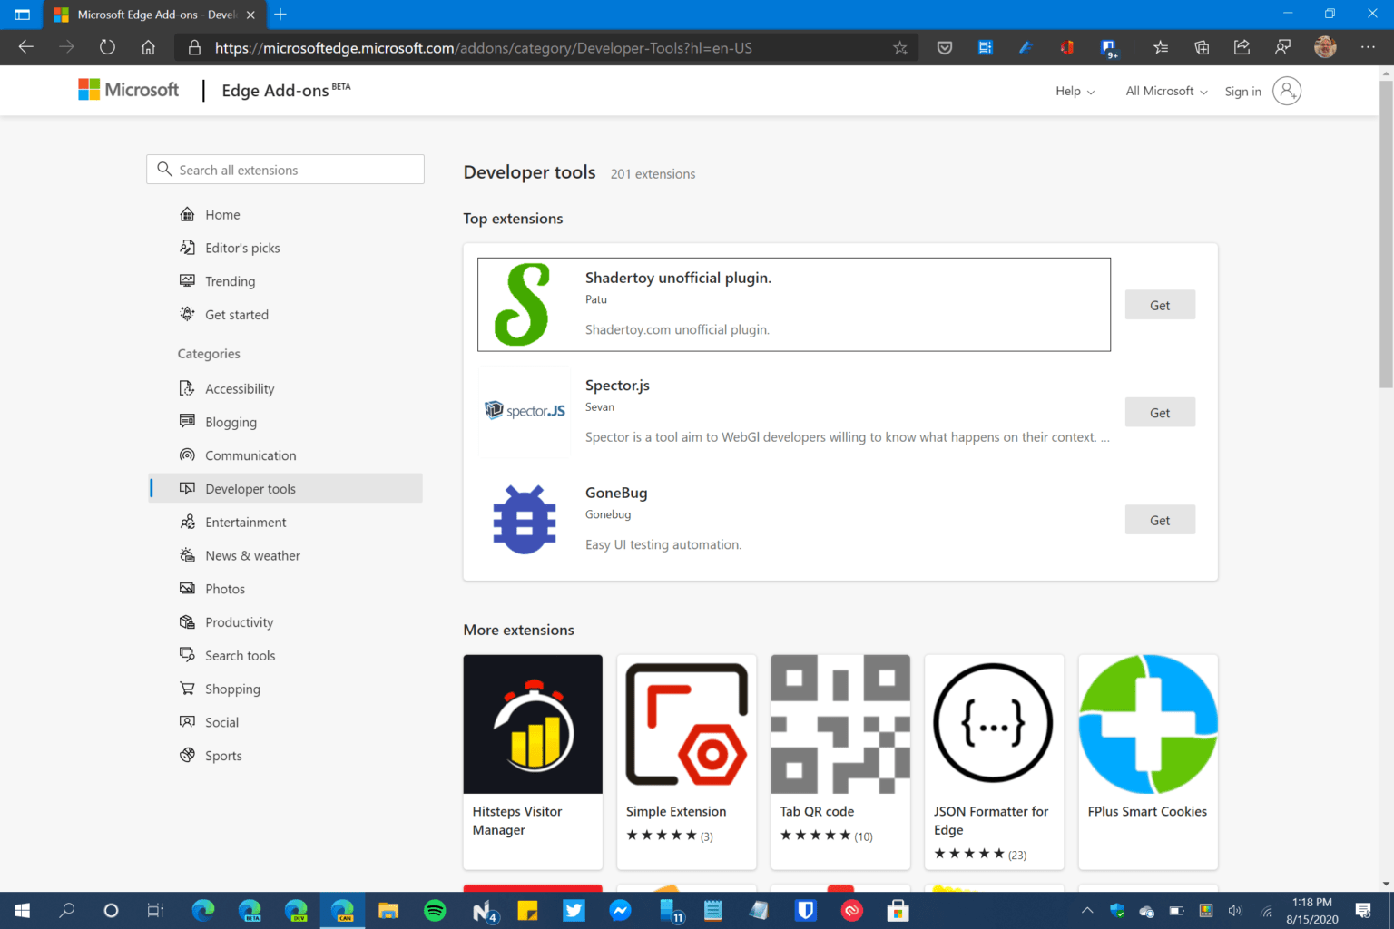Click the Office extension icon in the toolbar
The width and height of the screenshot is (1394, 929).
1066,47
